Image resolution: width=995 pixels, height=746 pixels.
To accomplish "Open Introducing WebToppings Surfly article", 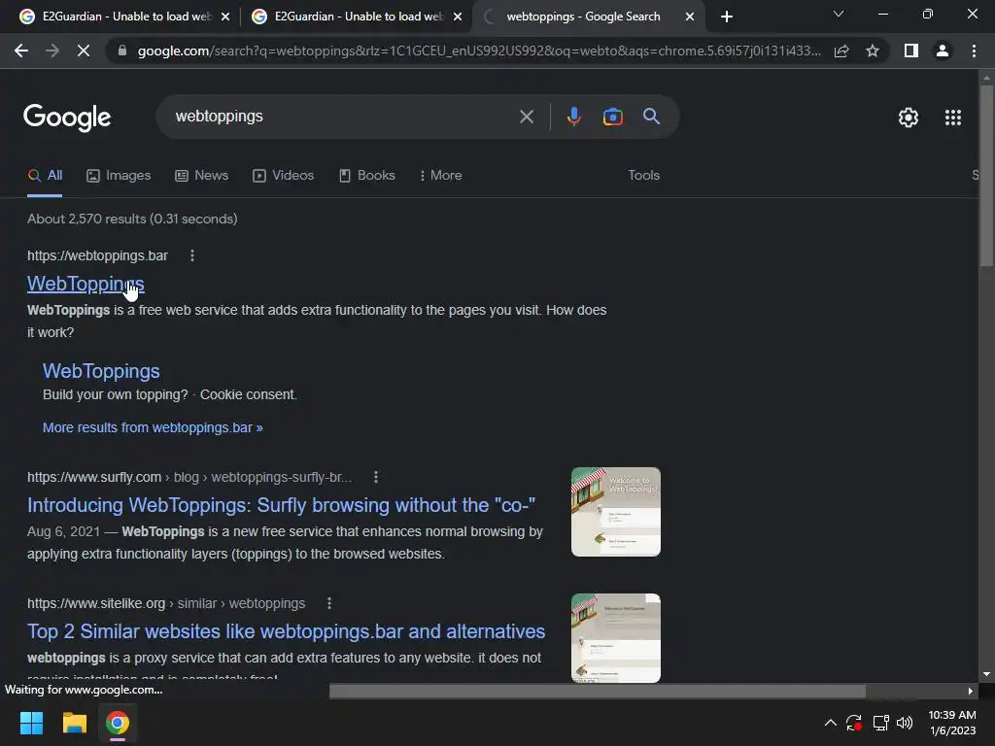I will click(281, 505).
